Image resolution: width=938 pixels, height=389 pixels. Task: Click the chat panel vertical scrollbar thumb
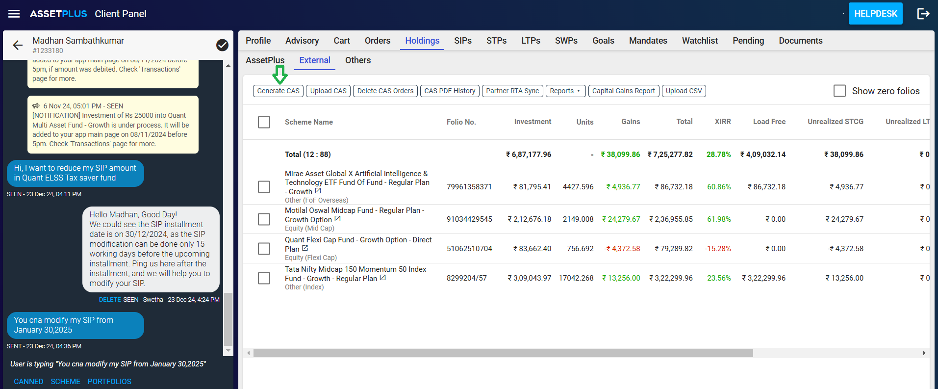point(228,319)
